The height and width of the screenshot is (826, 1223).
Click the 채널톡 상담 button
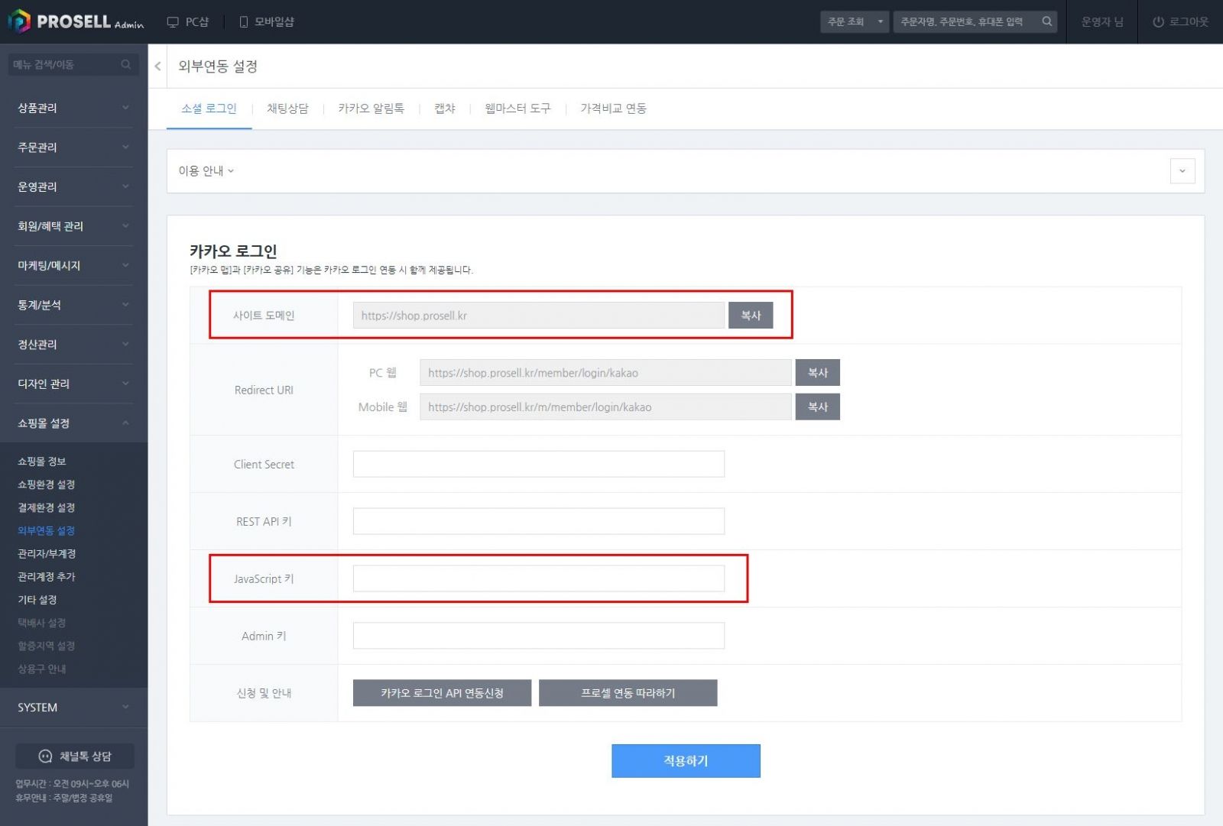tap(75, 756)
